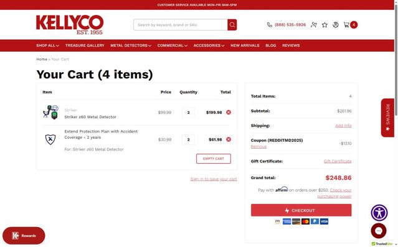Click the $248.86 grand total amount
The width and height of the screenshot is (398, 247).
338,178
